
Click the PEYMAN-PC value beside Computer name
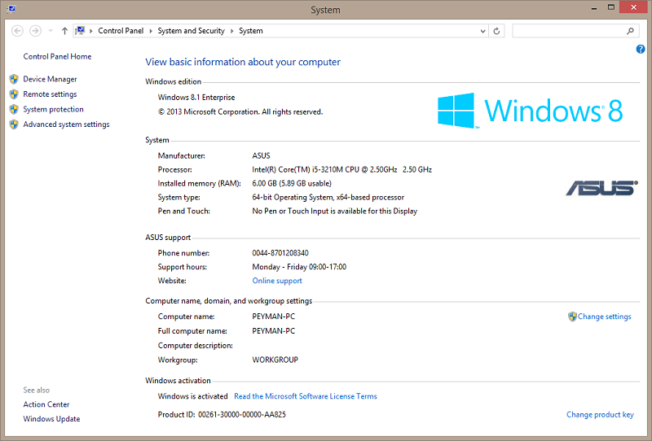(x=273, y=317)
